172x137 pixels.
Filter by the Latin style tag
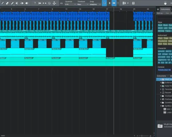click(x=165, y=28)
